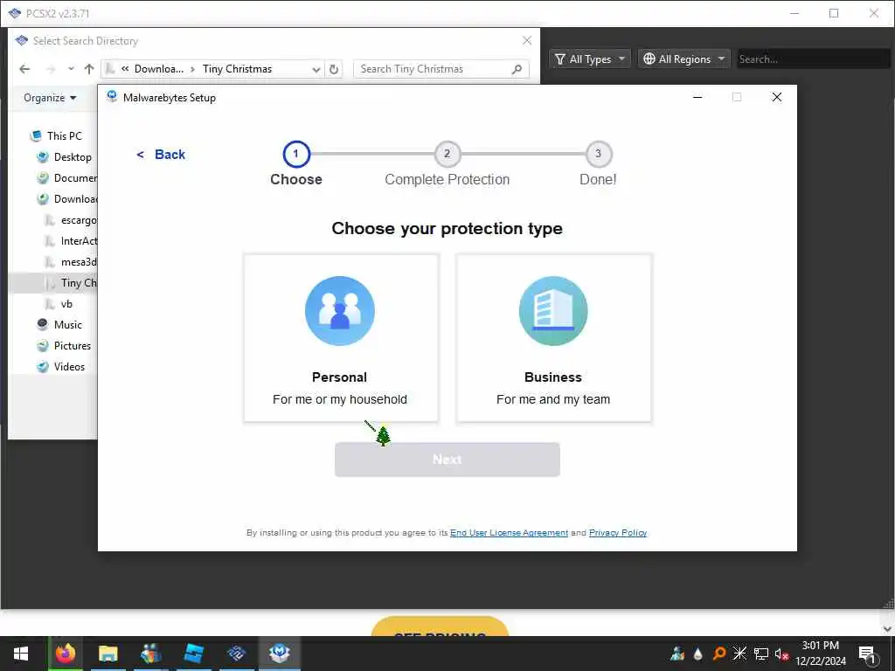This screenshot has height=671, width=895.
Task: Click the Business building icon
Action: pyautogui.click(x=553, y=311)
